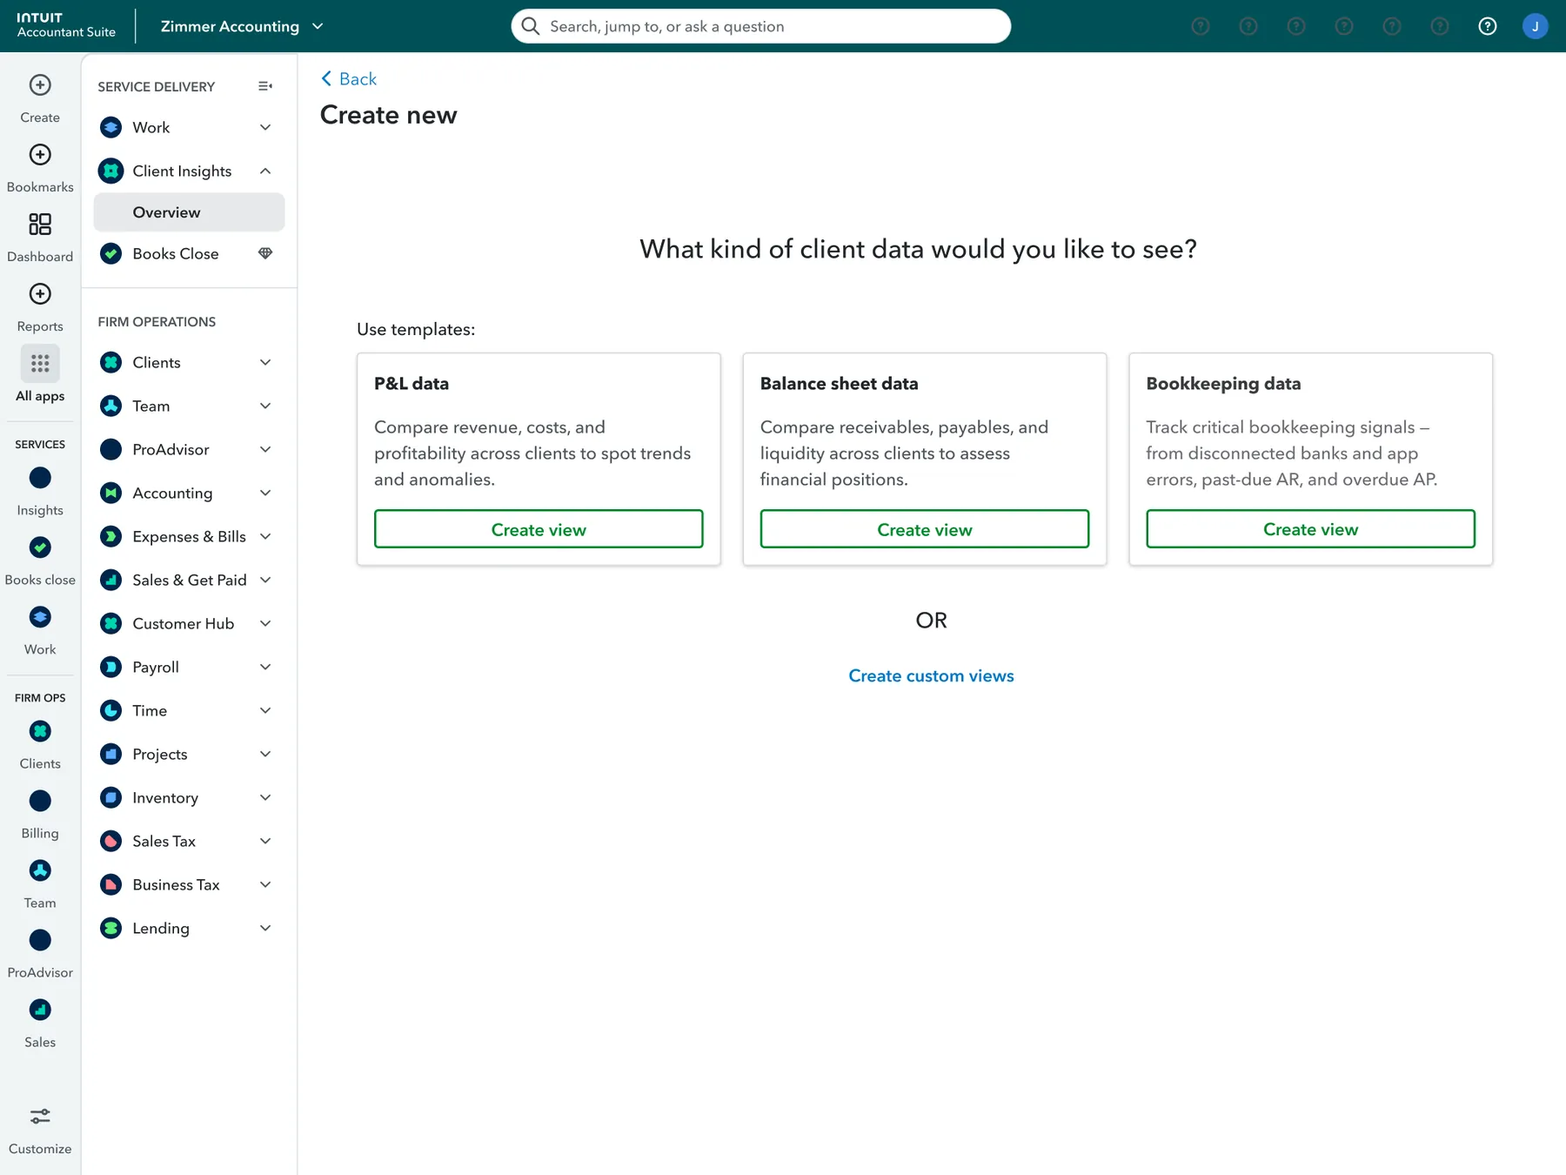Expand the Accounting menu chevron
This screenshot has height=1175, width=1566.
(265, 493)
